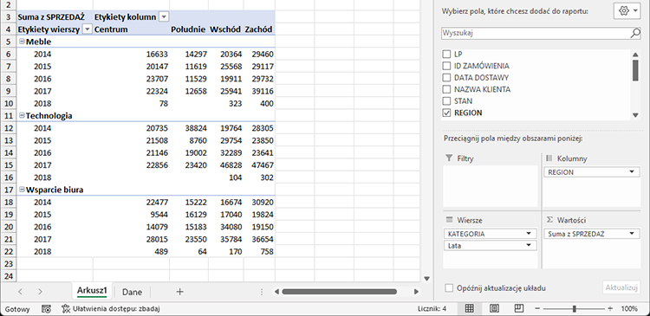This screenshot has height=316, width=650.
Task: Enable Opóźnij aktualizację układu checkbox
Action: point(449,288)
